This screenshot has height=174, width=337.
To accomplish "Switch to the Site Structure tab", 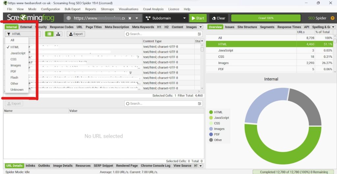I will [247, 27].
